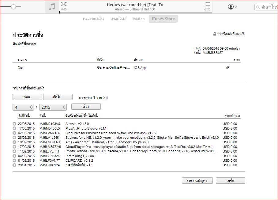This screenshot has width=278, height=200.
Task: Open order arrow for OneDrive for Business
Action: click(14, 133)
